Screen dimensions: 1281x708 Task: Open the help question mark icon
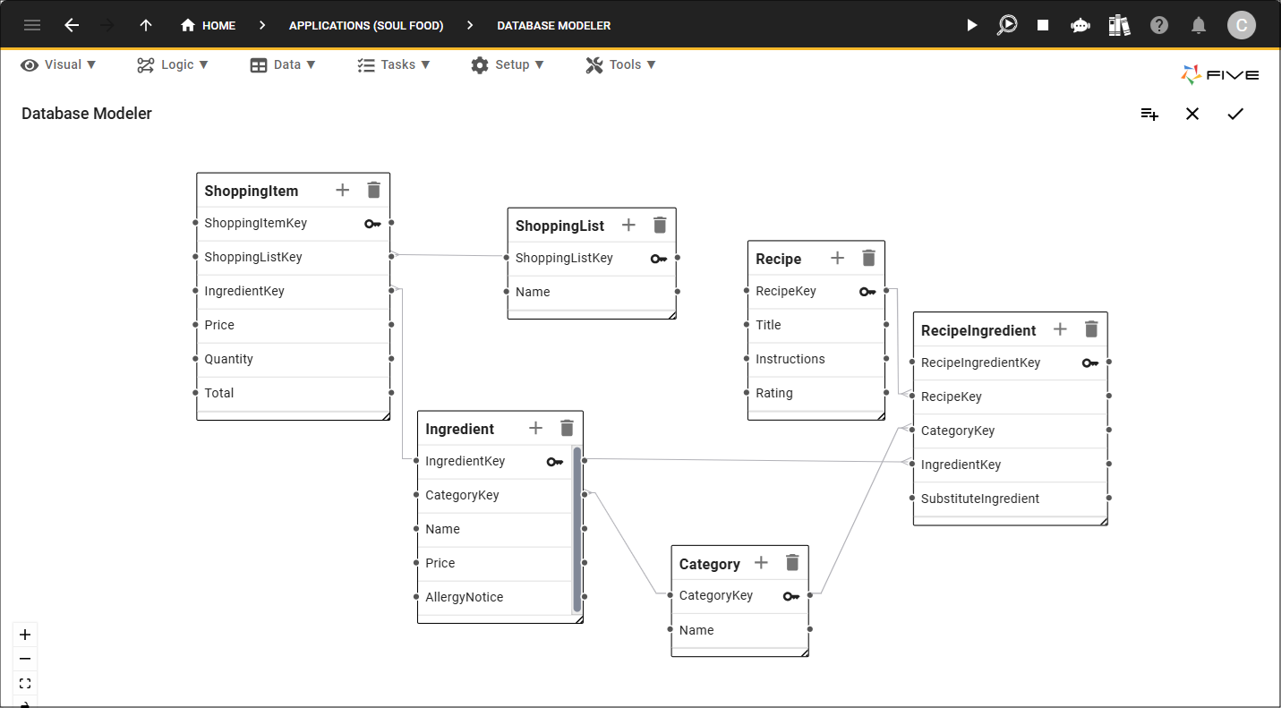[x=1159, y=25]
